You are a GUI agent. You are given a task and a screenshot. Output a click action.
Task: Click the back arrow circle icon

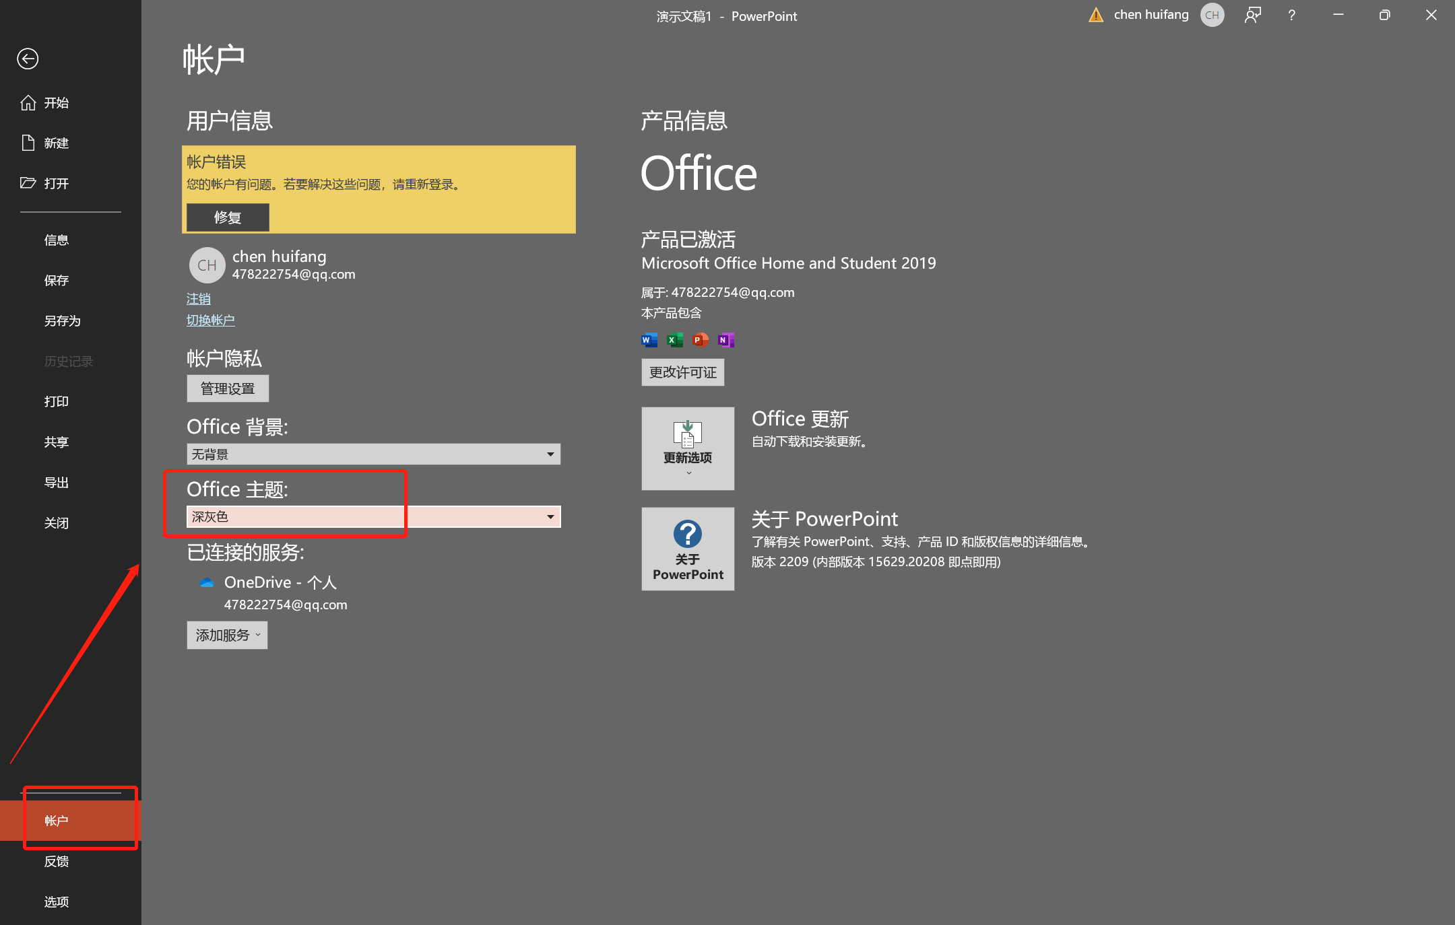pyautogui.click(x=28, y=59)
